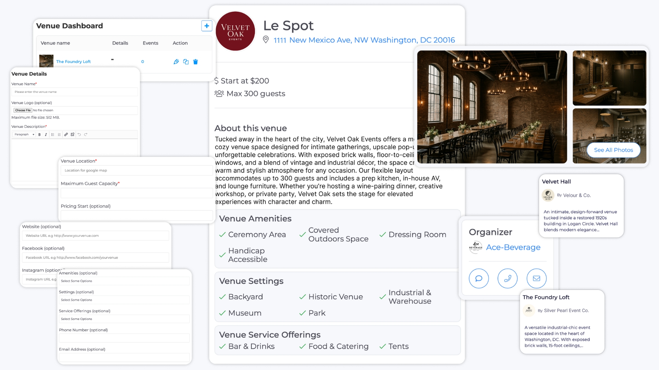Screen dimensions: 659x370
Task: Toggle italic in description editor
Action: [46, 135]
